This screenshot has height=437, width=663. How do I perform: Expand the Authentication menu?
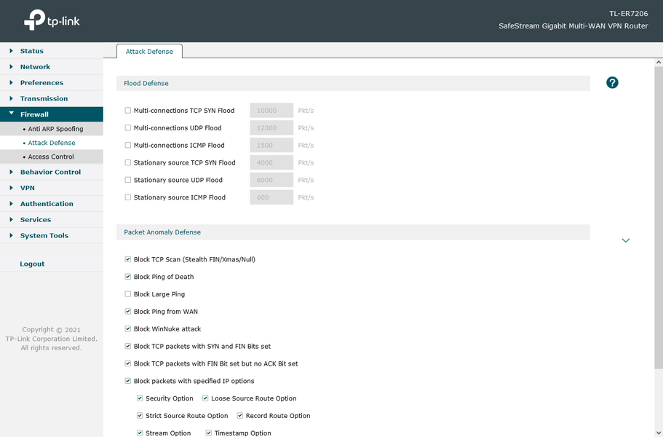coord(51,203)
